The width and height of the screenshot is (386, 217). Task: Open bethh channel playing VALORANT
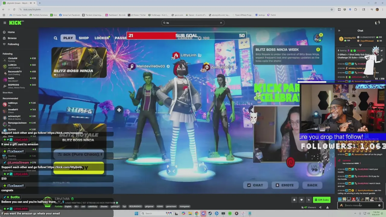pyautogui.click(x=19, y=79)
